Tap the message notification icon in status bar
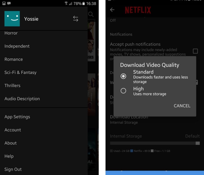Screen dimensions: 204x175 click(x=9, y=3)
